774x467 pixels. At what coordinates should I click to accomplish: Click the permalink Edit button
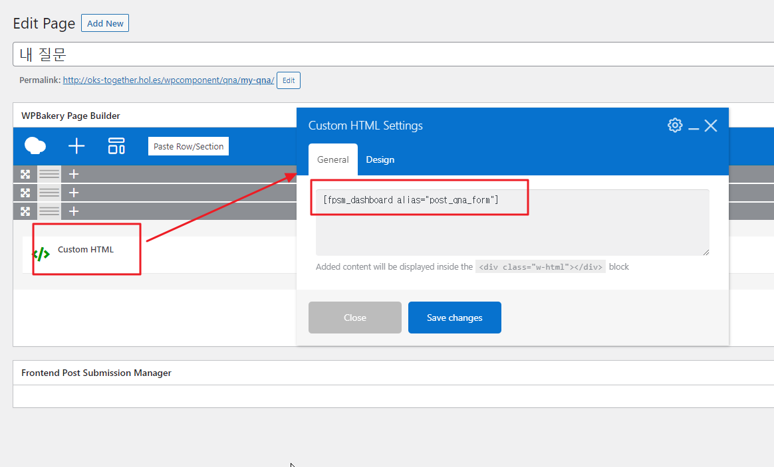pyautogui.click(x=289, y=80)
